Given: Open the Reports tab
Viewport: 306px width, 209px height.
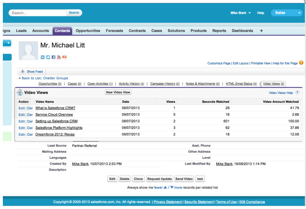Looking at the screenshot, I should (219, 31).
